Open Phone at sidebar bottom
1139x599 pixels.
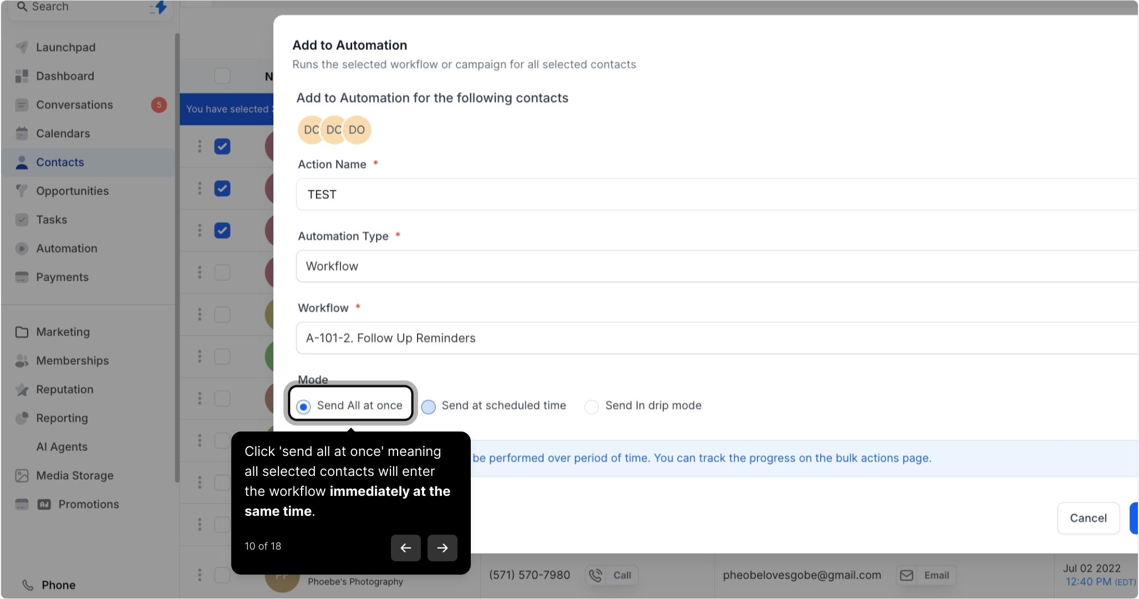pos(58,585)
